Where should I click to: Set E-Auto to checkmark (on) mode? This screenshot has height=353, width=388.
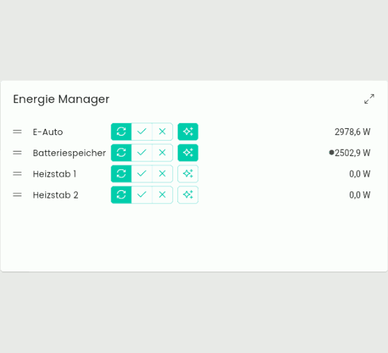coord(142,132)
